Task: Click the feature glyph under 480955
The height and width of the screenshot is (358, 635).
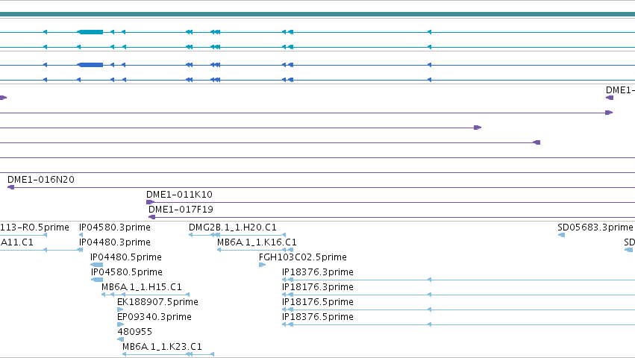Action: (x=120, y=339)
